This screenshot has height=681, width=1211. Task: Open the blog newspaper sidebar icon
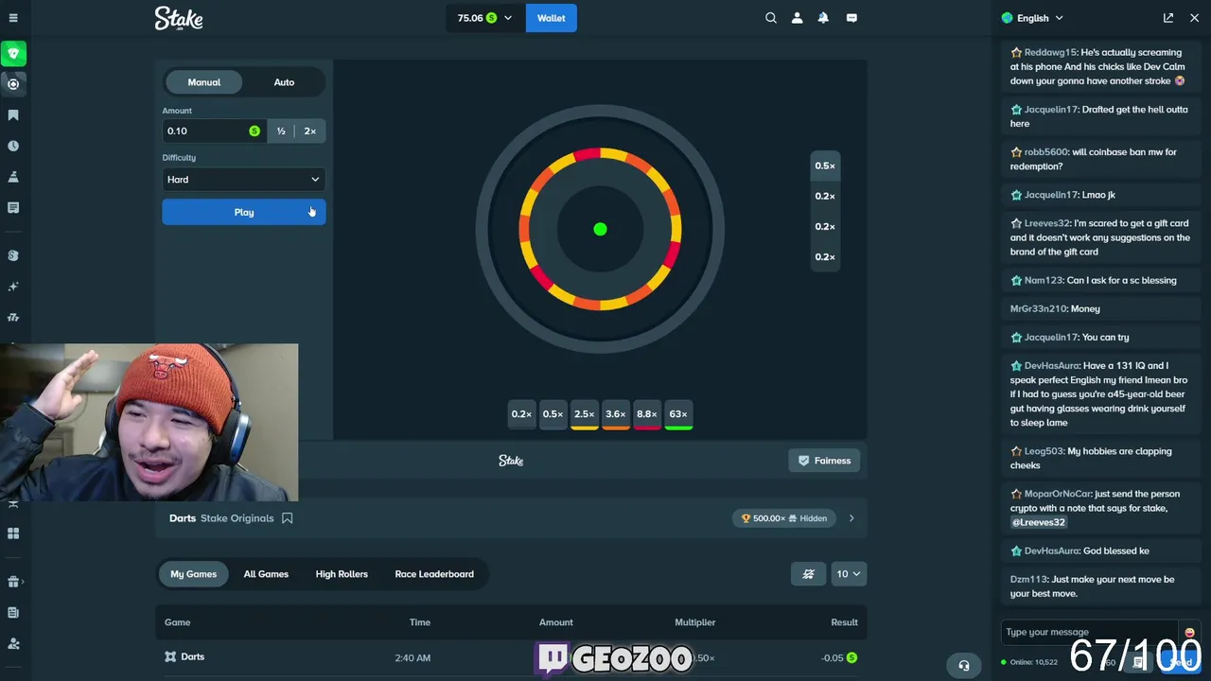pos(13,613)
